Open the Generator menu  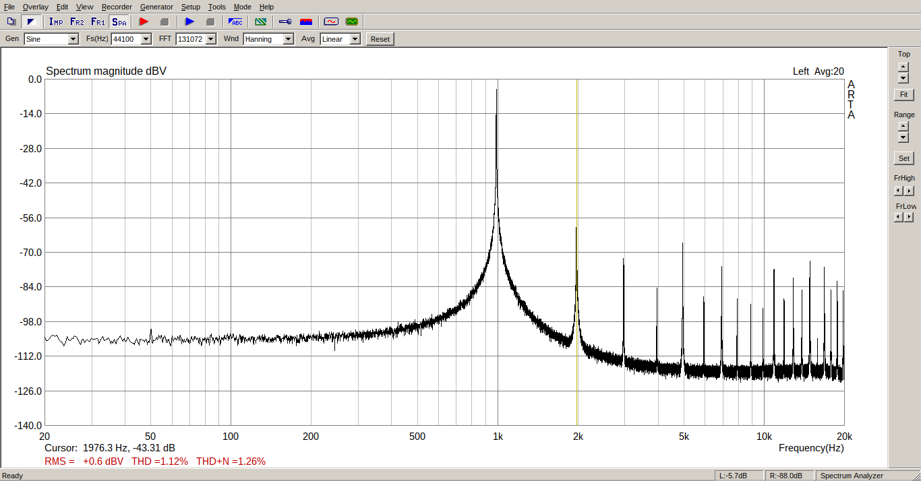pos(156,7)
